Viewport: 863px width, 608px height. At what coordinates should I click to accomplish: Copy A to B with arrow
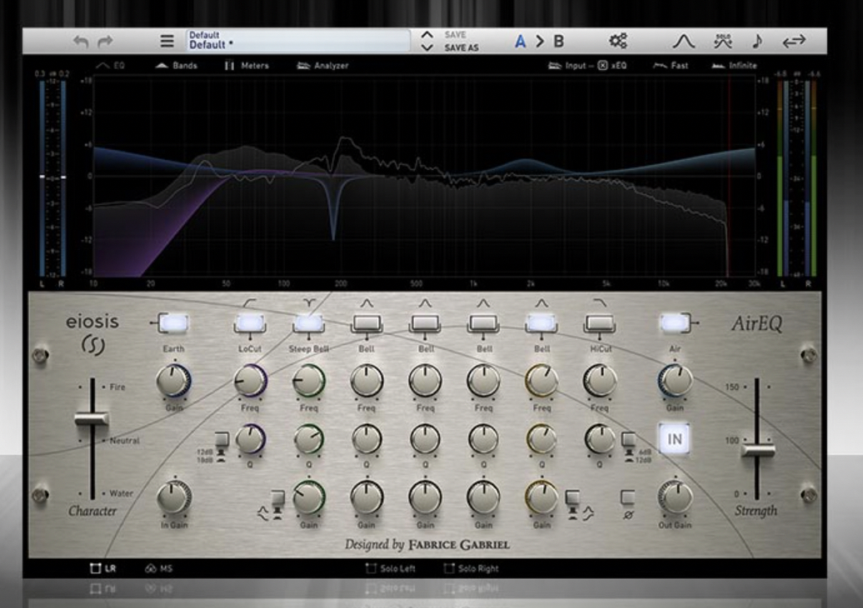pos(540,42)
